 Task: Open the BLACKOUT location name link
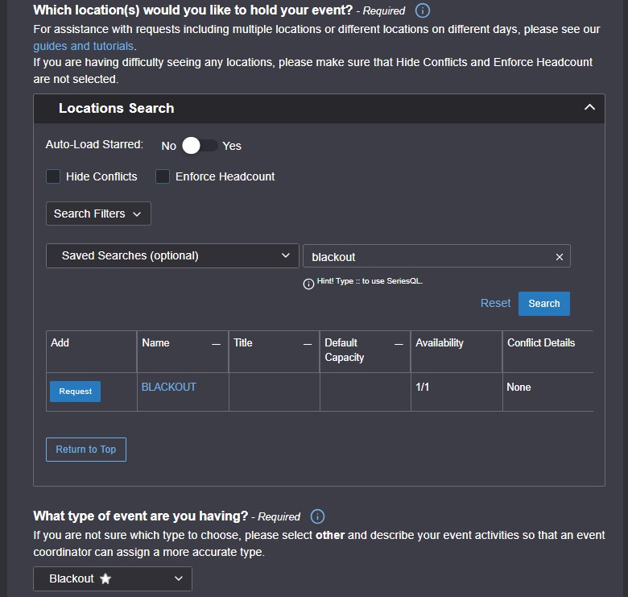[x=169, y=387]
